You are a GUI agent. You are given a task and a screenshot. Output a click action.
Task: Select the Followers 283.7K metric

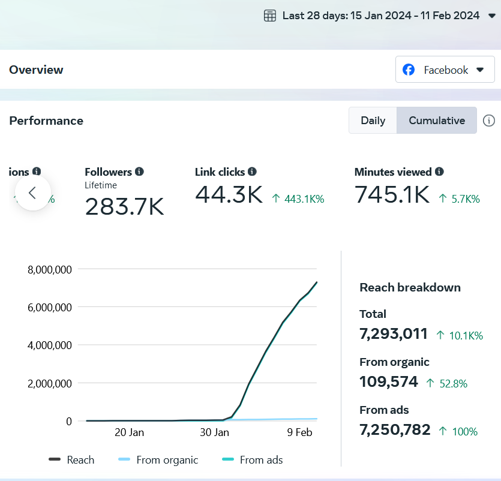tap(124, 206)
